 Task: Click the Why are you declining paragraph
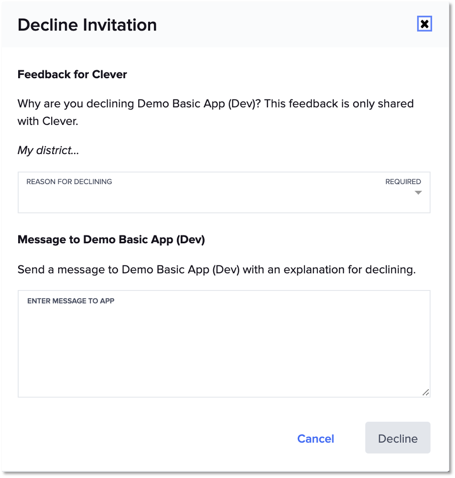[215, 104]
